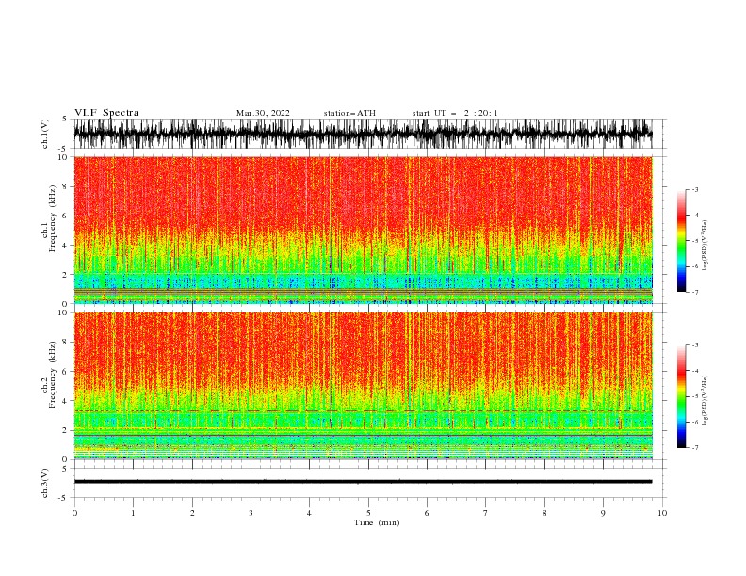
Task: Click time axis tick label "0"
Action: (x=74, y=513)
